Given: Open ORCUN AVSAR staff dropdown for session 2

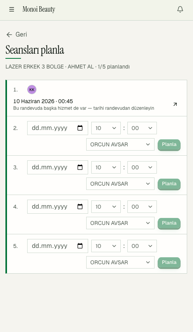Looking at the screenshot, I should (120, 144).
